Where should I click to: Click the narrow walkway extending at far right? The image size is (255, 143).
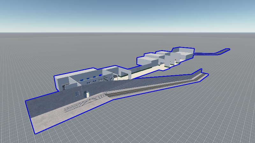tap(212, 53)
